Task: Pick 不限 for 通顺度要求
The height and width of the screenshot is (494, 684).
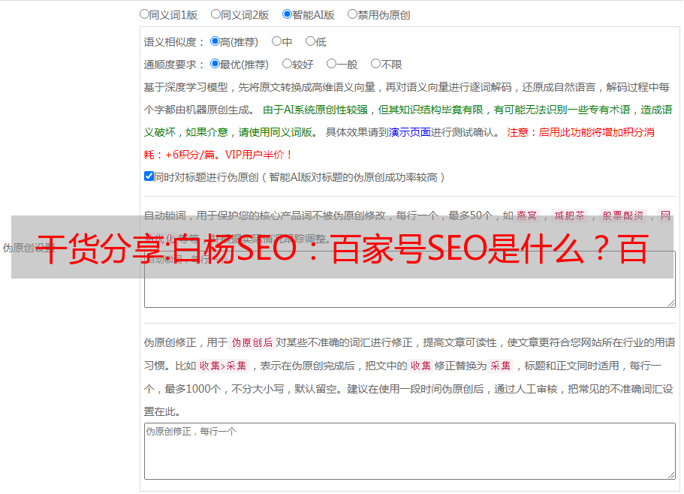Action: pyautogui.click(x=376, y=64)
